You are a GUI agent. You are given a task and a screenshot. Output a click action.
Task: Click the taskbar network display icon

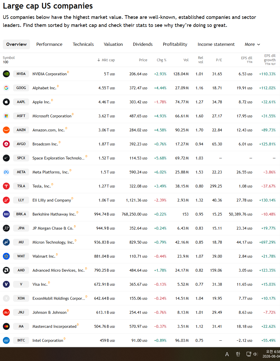click(x=249, y=354)
